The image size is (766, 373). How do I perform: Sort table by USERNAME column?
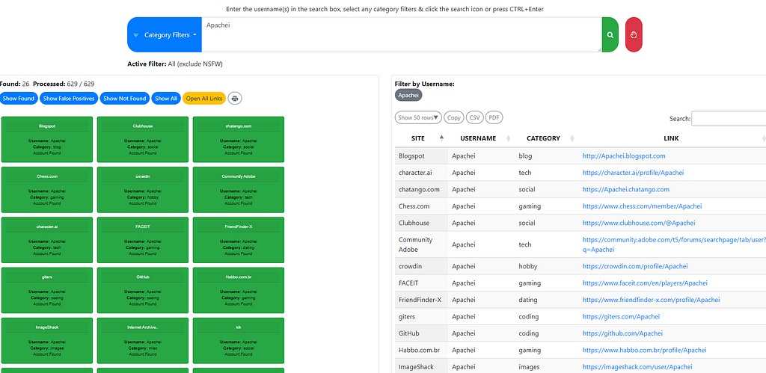tap(481, 138)
